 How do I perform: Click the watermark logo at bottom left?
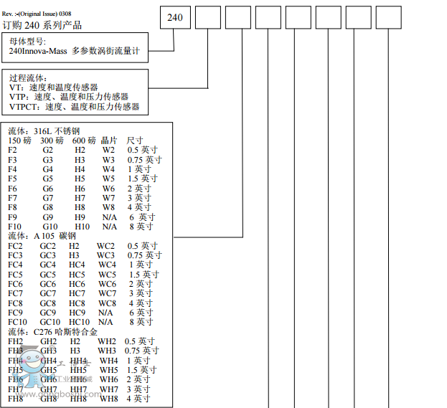pos(32,373)
